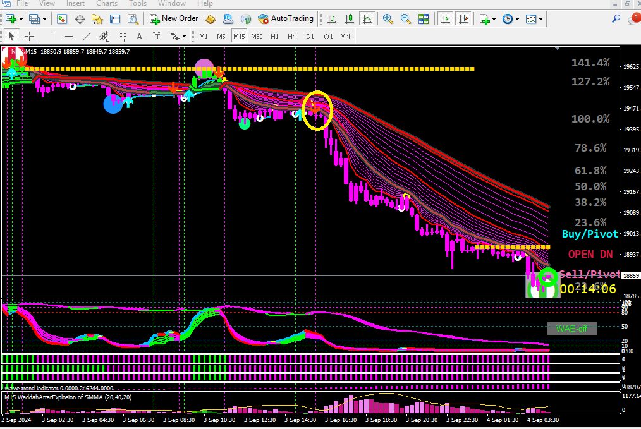Open the File menu
This screenshot has width=641, height=429.
(x=22, y=3)
